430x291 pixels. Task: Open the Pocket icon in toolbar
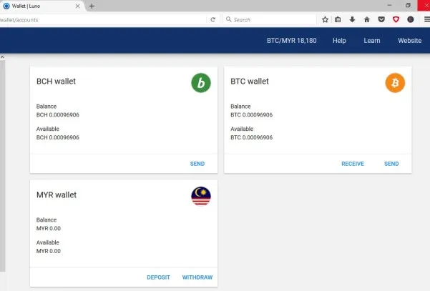point(381,19)
